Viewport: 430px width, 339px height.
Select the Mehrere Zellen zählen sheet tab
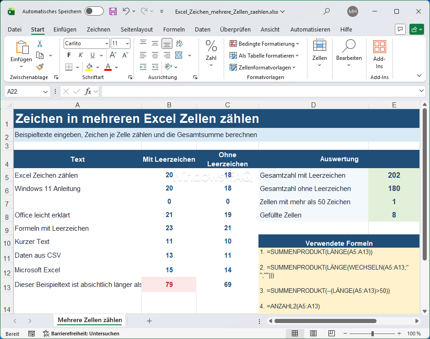pyautogui.click(x=90, y=320)
